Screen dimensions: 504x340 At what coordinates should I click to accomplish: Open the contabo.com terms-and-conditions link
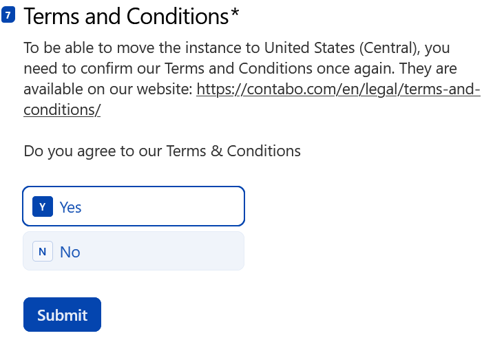(x=338, y=89)
